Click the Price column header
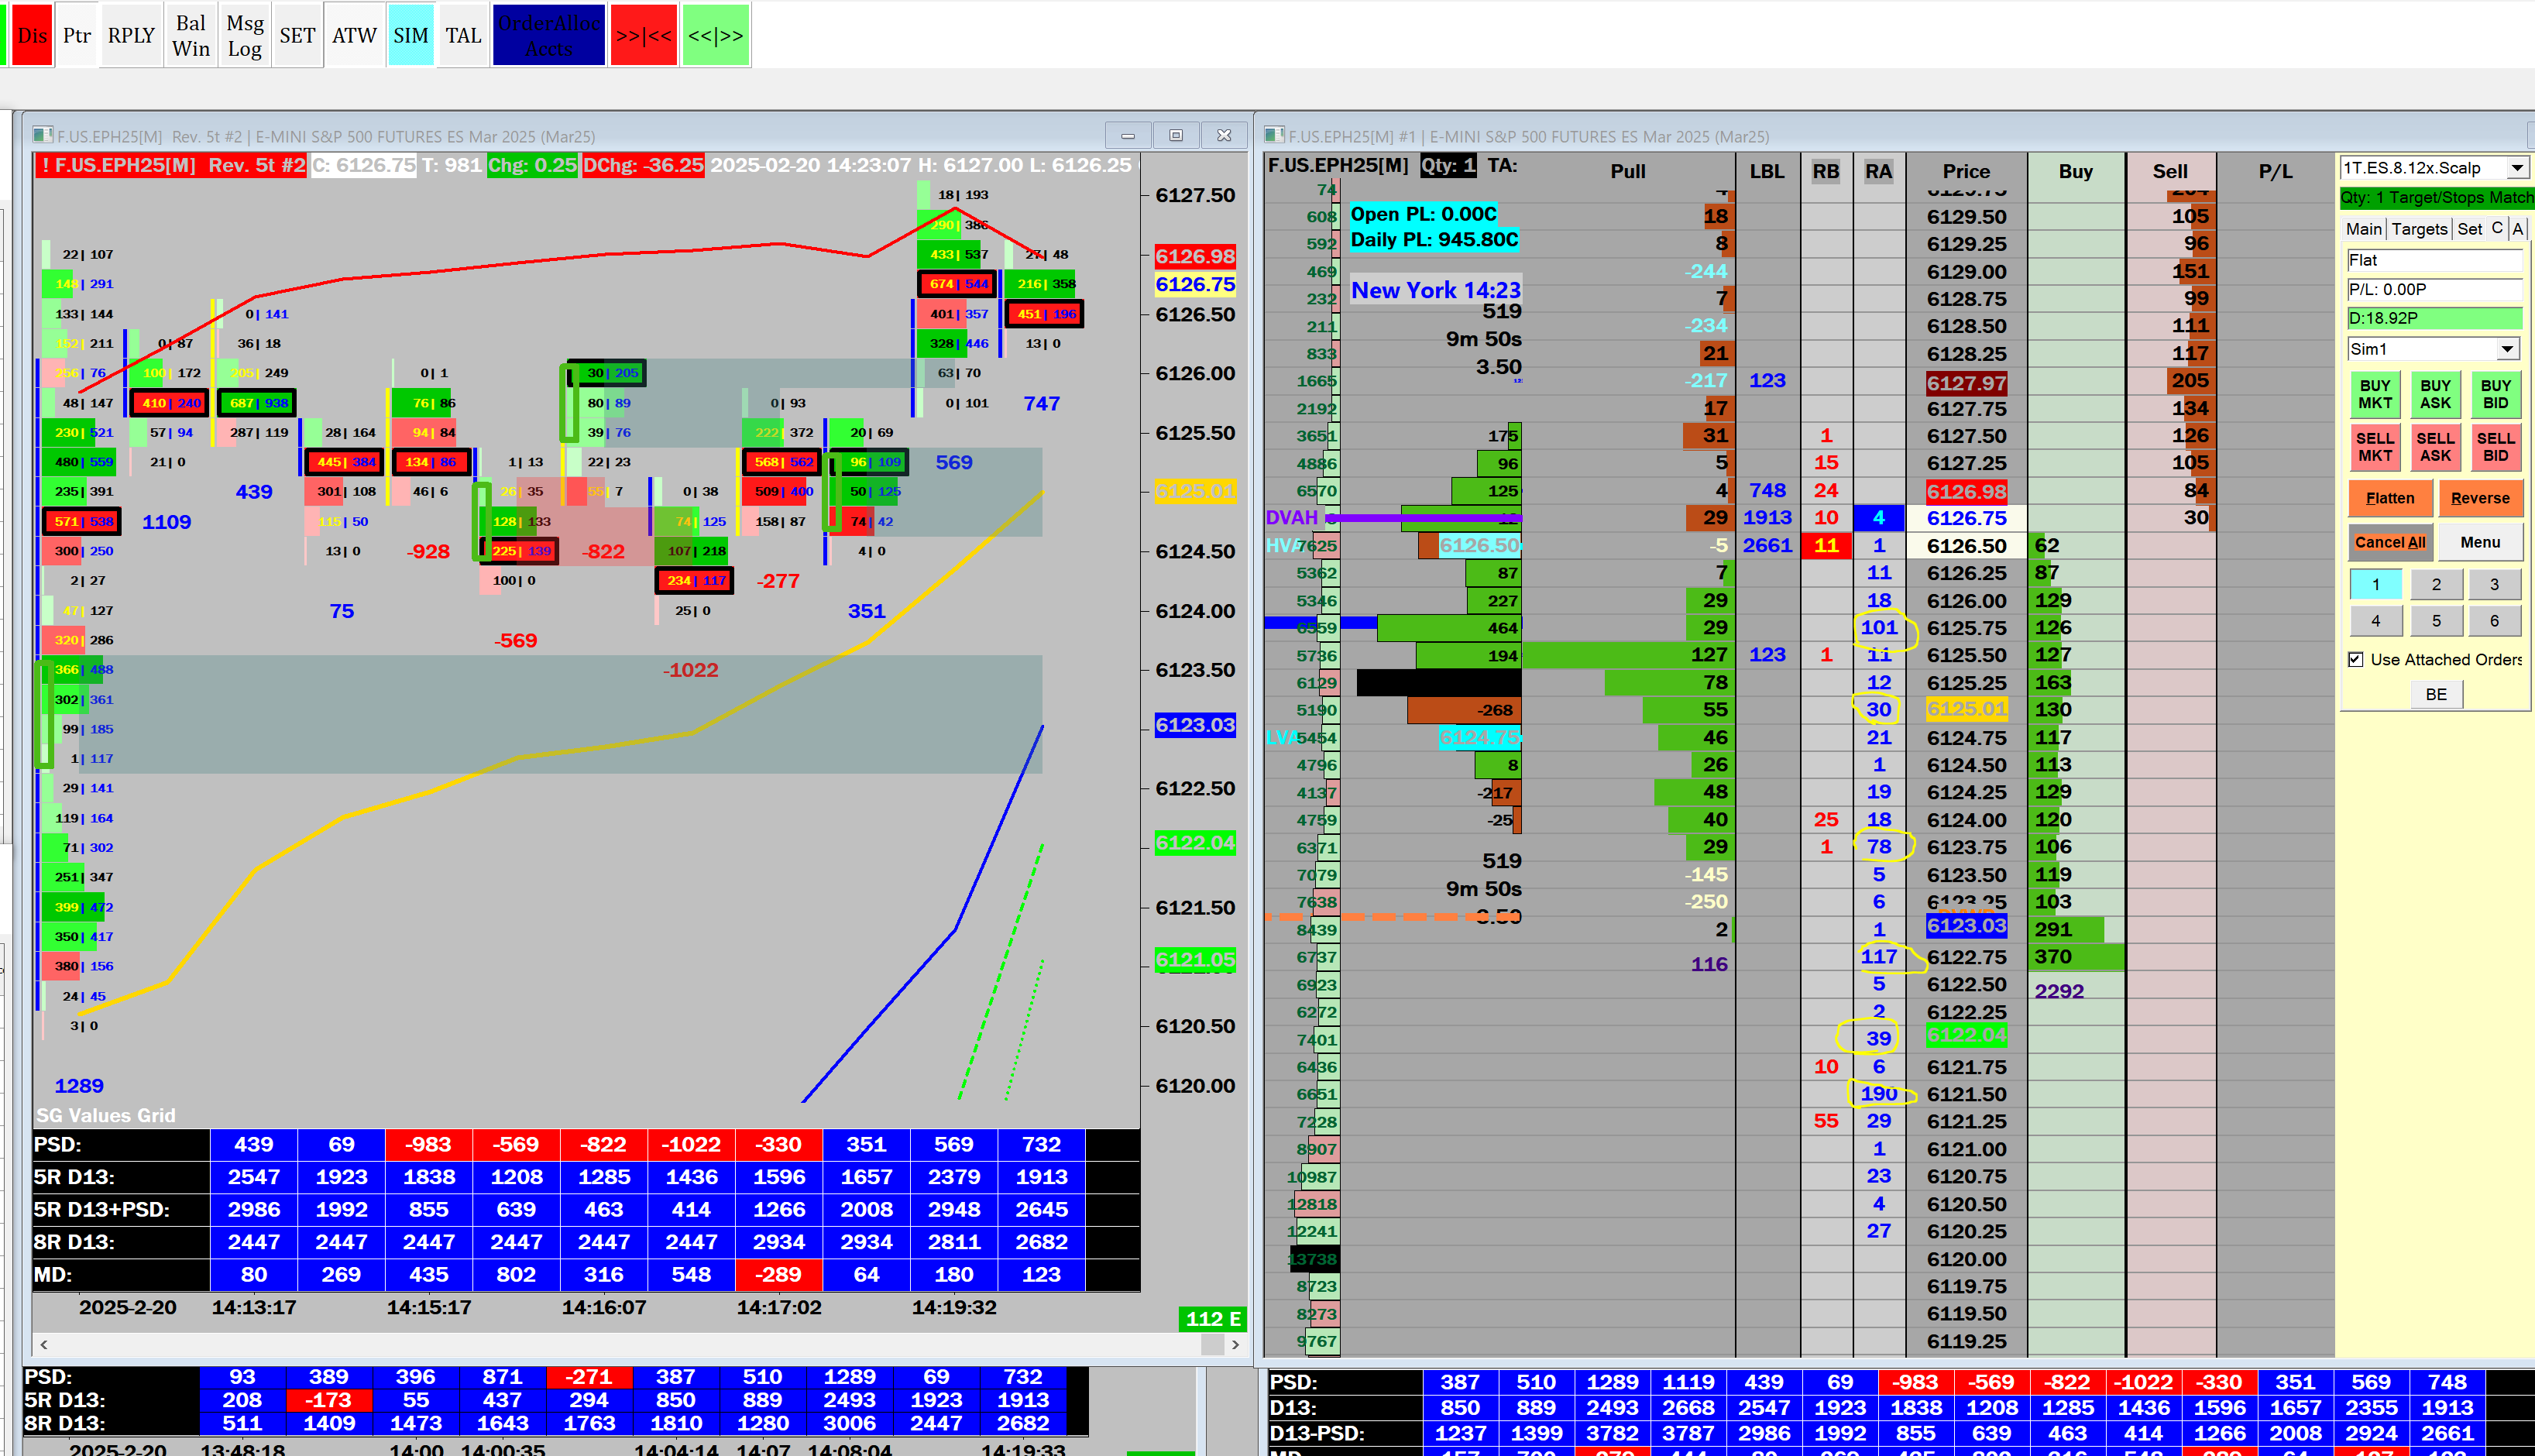The height and width of the screenshot is (1456, 2535). 1966,171
